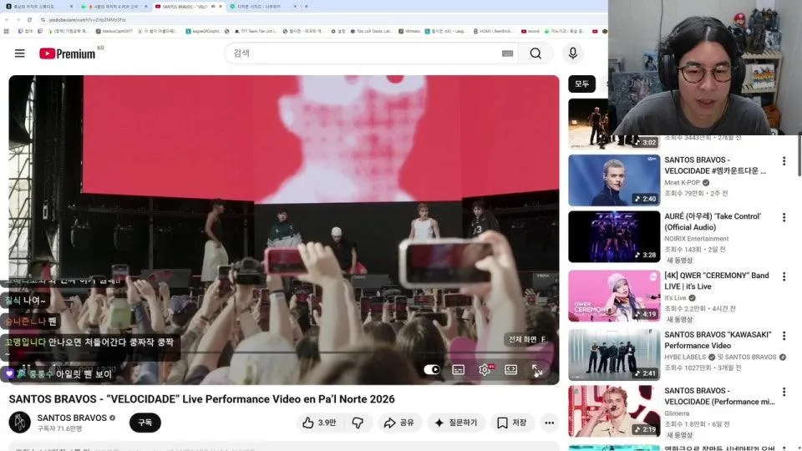The image size is (802, 451).
Task: Toggle theater mode in the player
Action: 511,370
